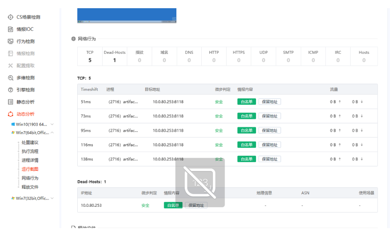Screen dimensions: 390x240
Task: Switch to the Dead-Hosts stats tab
Action: [x=114, y=56]
